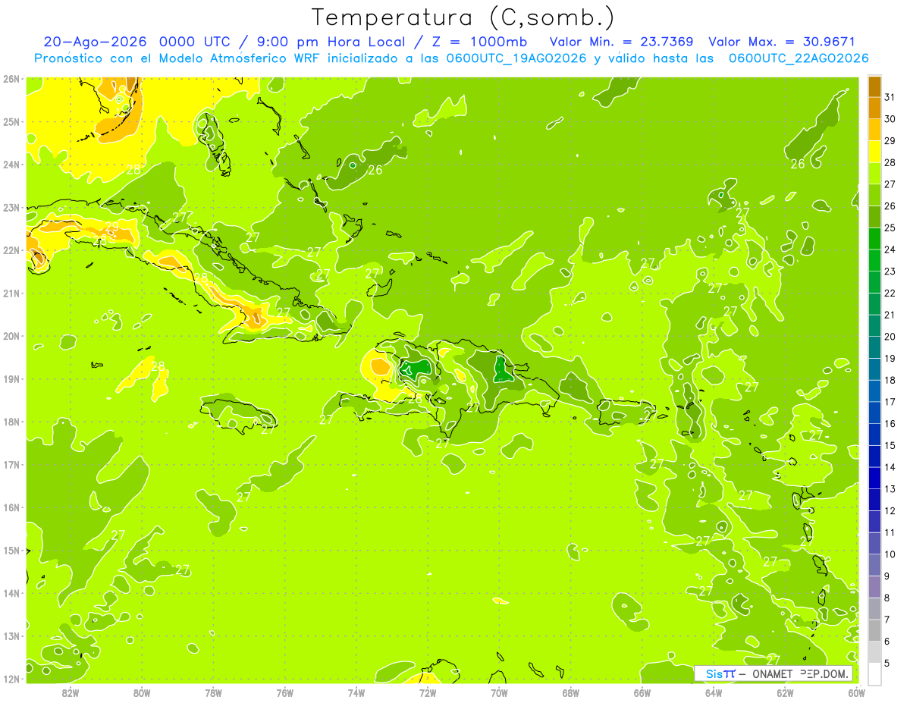Click the "24" label on the color scale

(x=890, y=250)
